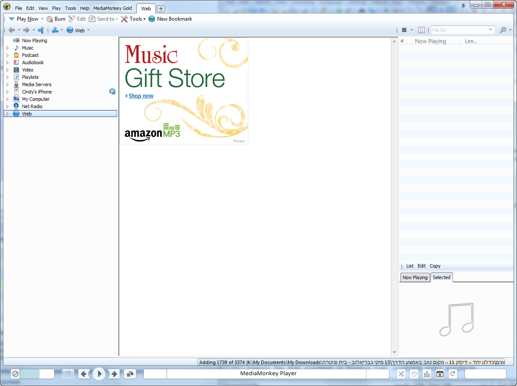Select Audiobook in the media tree
517x386 pixels.
[33, 62]
